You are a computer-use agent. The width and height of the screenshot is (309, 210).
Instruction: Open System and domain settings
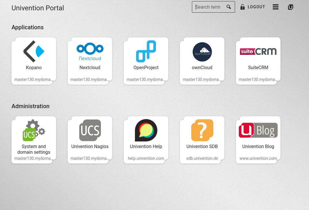click(x=34, y=135)
